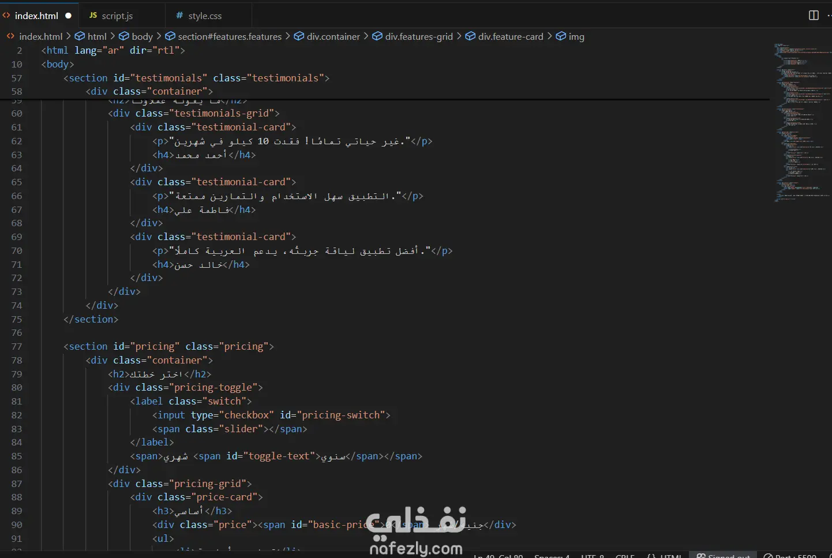Screen dimensions: 832x558
Task: Click the paragraph text on line 70
Action: [302, 251]
